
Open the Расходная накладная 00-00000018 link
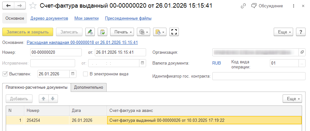82,42
